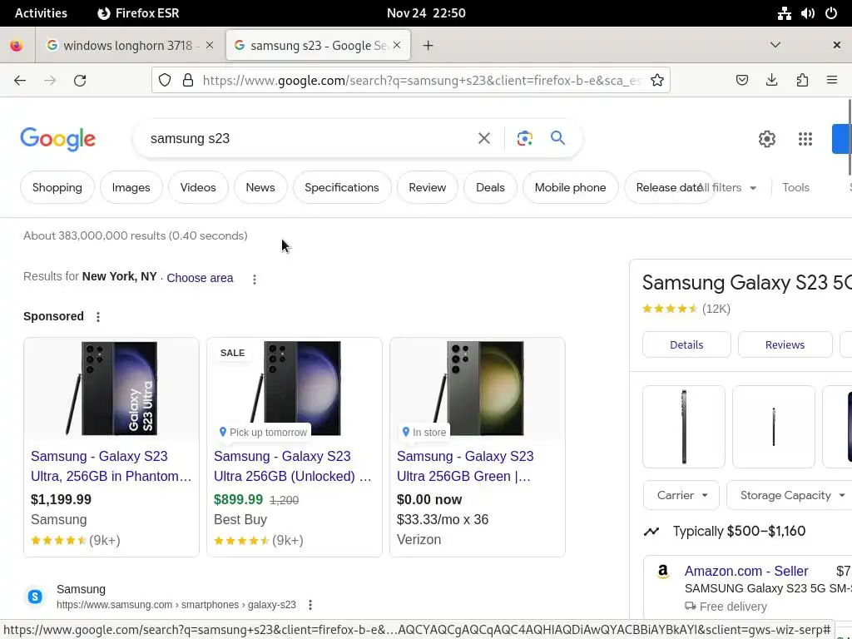Image resolution: width=852 pixels, height=639 pixels.
Task: Open the extensions puzzle icon
Action: tap(802, 81)
